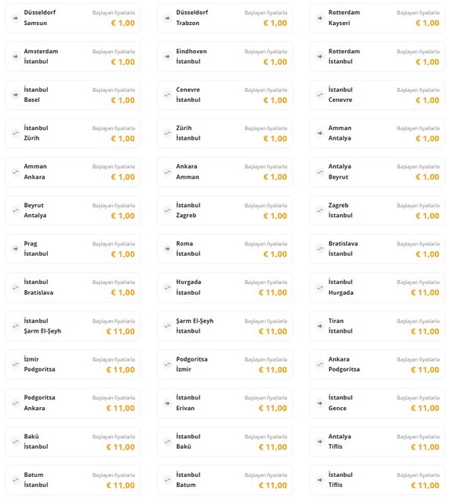The width and height of the screenshot is (450, 502).
Task: Click the arrow icon next to Tiran–İstanbul
Action: [x=320, y=326]
